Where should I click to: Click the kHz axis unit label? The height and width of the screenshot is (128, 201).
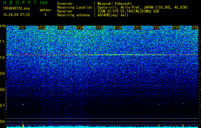[x=3, y=26]
